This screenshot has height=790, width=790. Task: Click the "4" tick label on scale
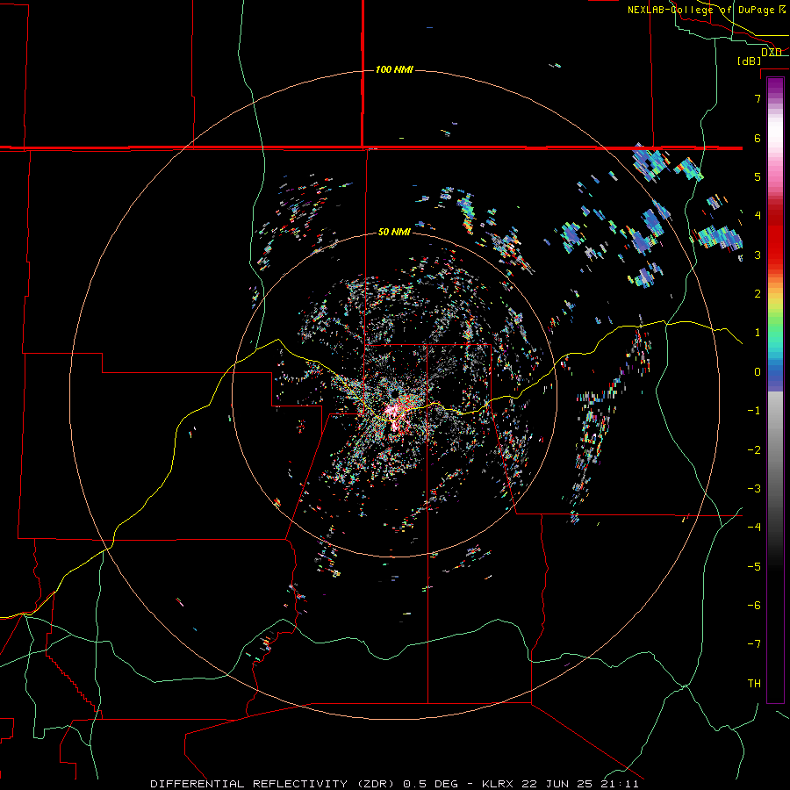click(758, 216)
